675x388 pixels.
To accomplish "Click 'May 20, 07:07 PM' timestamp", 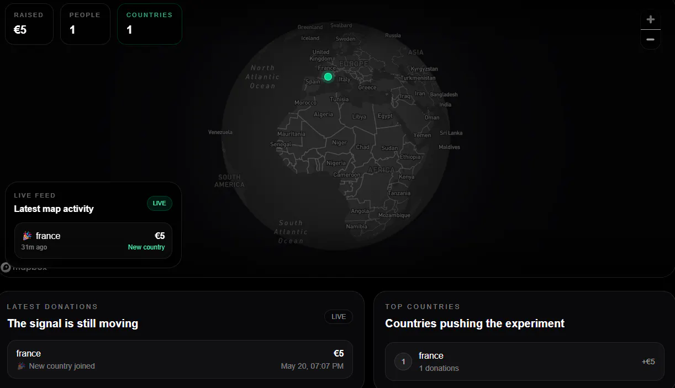I will pos(312,366).
